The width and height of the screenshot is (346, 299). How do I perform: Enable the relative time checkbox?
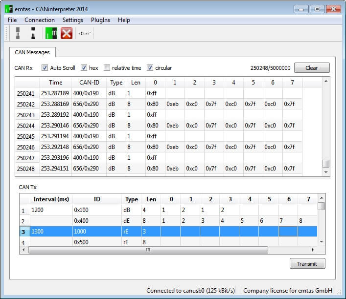pos(107,68)
